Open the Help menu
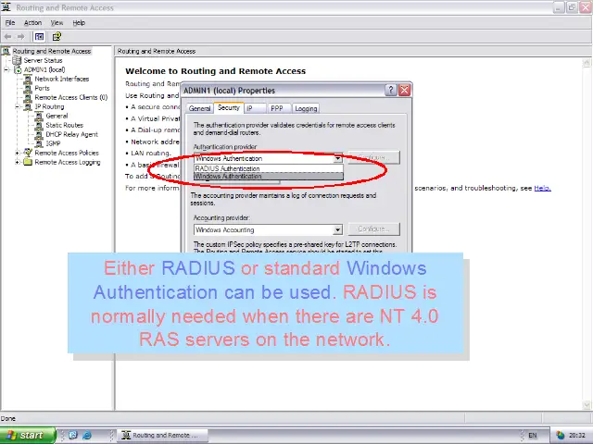 tap(79, 22)
